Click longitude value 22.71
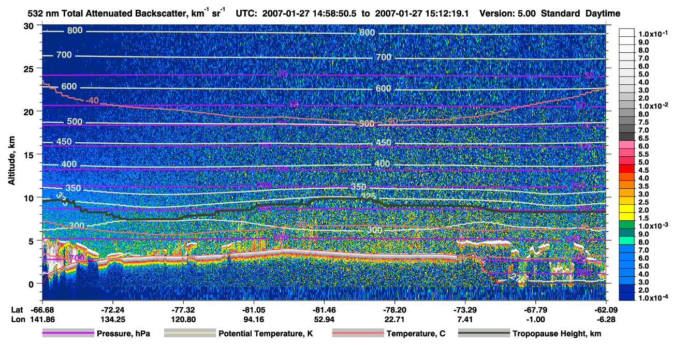 click(394, 320)
